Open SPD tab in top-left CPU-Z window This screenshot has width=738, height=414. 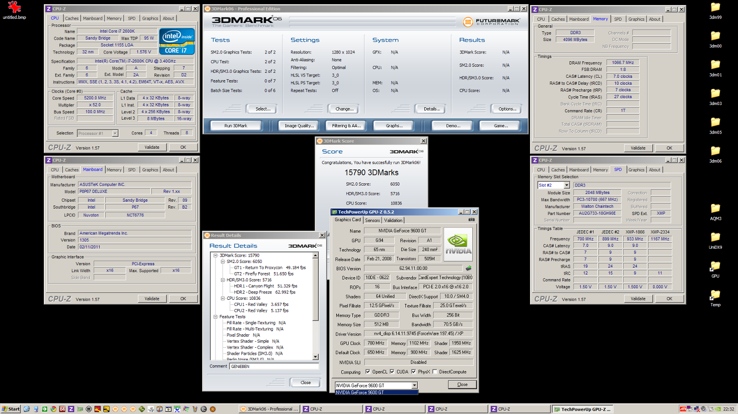132,18
